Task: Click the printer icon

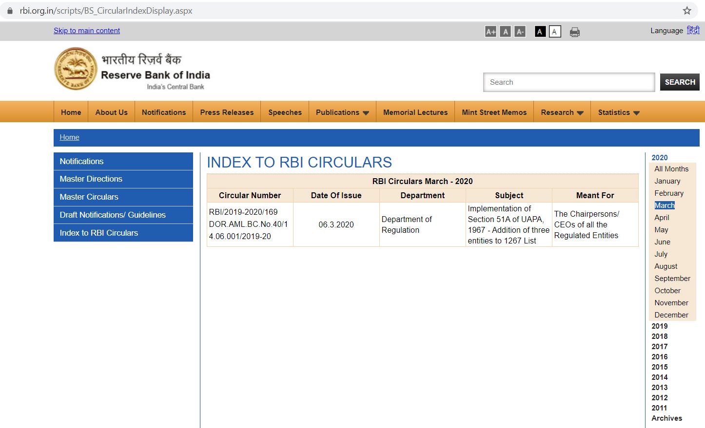Action: click(575, 32)
